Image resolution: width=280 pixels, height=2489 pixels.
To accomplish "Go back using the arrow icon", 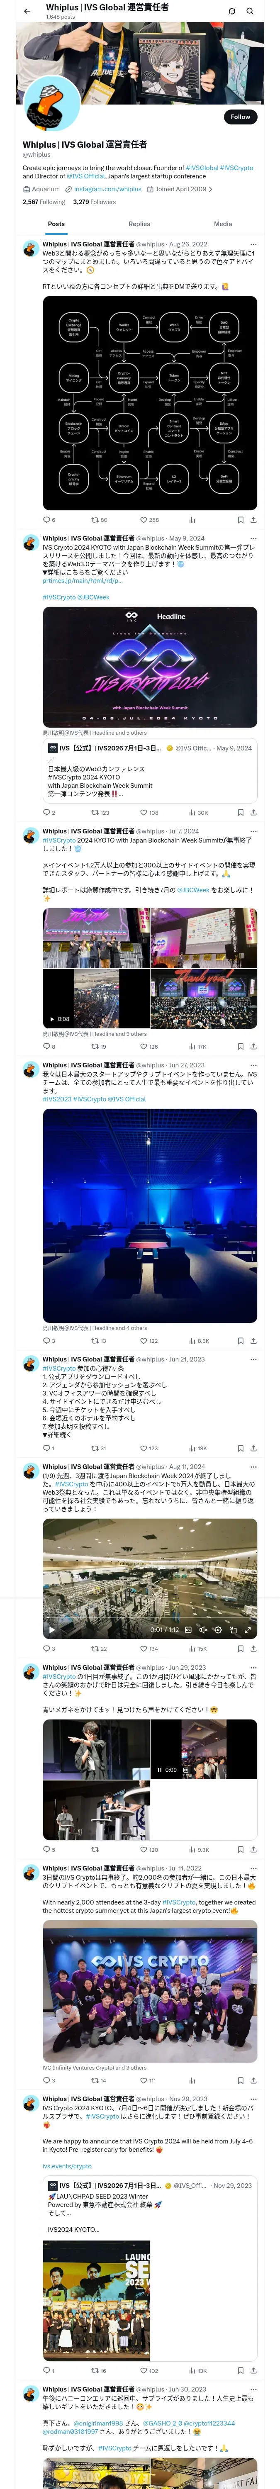I will [x=27, y=11].
